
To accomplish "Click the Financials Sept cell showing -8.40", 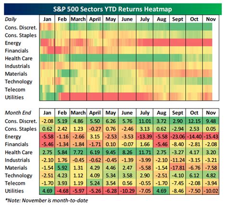I will tap(177, 144).
